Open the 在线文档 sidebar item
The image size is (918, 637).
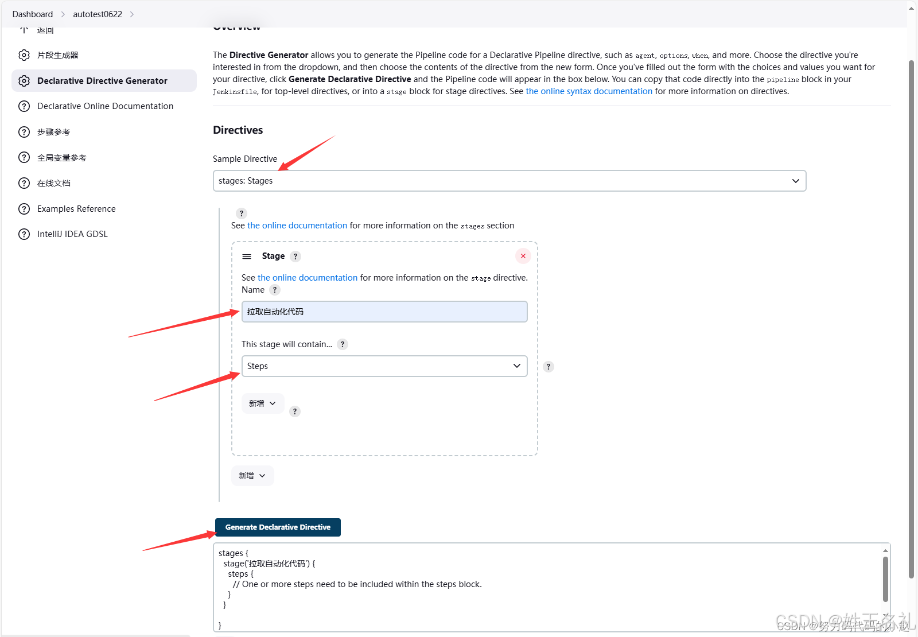click(x=54, y=183)
